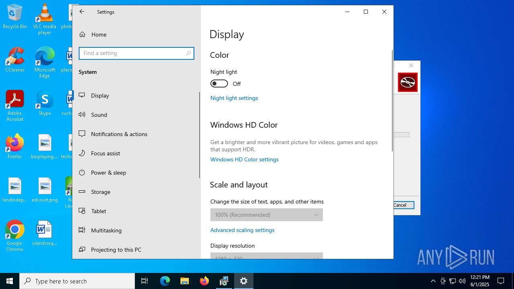
Task: Open Settings Home page
Action: tap(137, 35)
